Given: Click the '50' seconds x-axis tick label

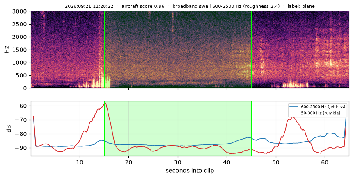Looking at the screenshot, I should pyautogui.click(x=276, y=162).
